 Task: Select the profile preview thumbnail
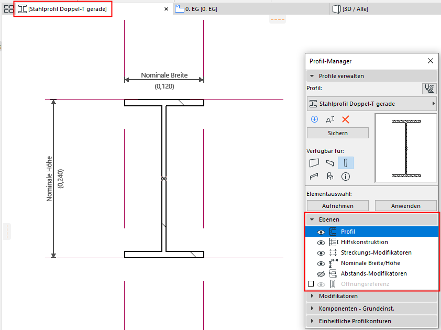[x=405, y=148]
